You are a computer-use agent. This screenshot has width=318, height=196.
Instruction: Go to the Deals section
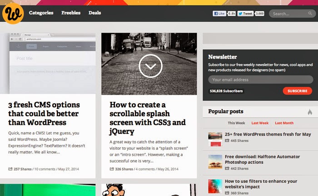pos(95,13)
